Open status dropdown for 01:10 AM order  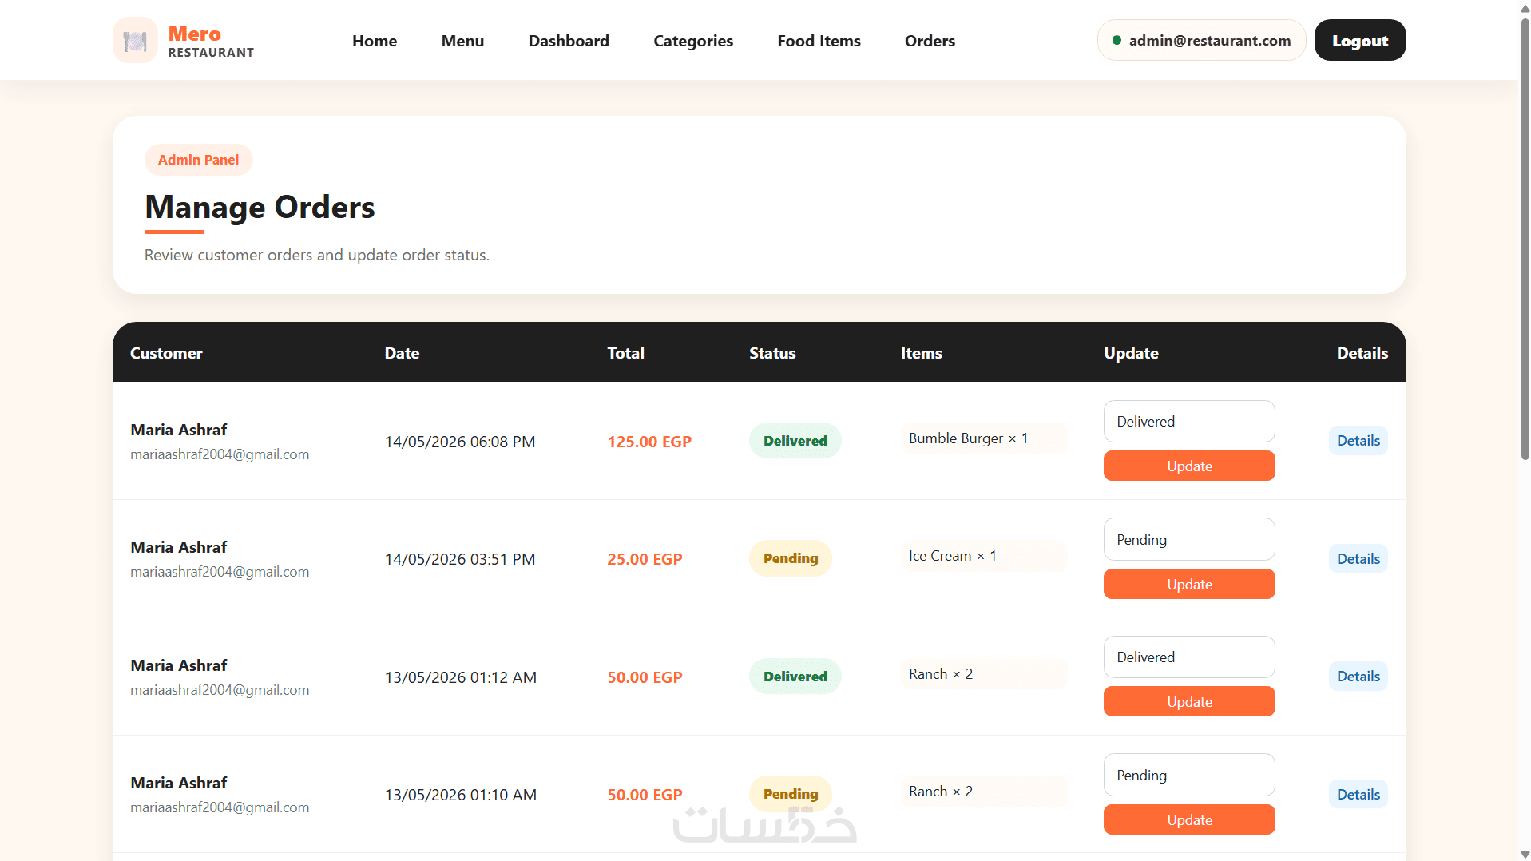coord(1189,775)
